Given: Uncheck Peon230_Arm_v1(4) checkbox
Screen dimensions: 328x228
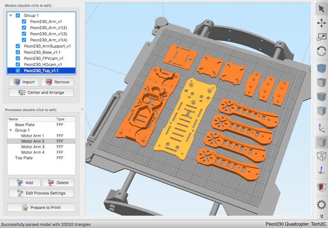Looking at the screenshot, I should pos(24,40).
